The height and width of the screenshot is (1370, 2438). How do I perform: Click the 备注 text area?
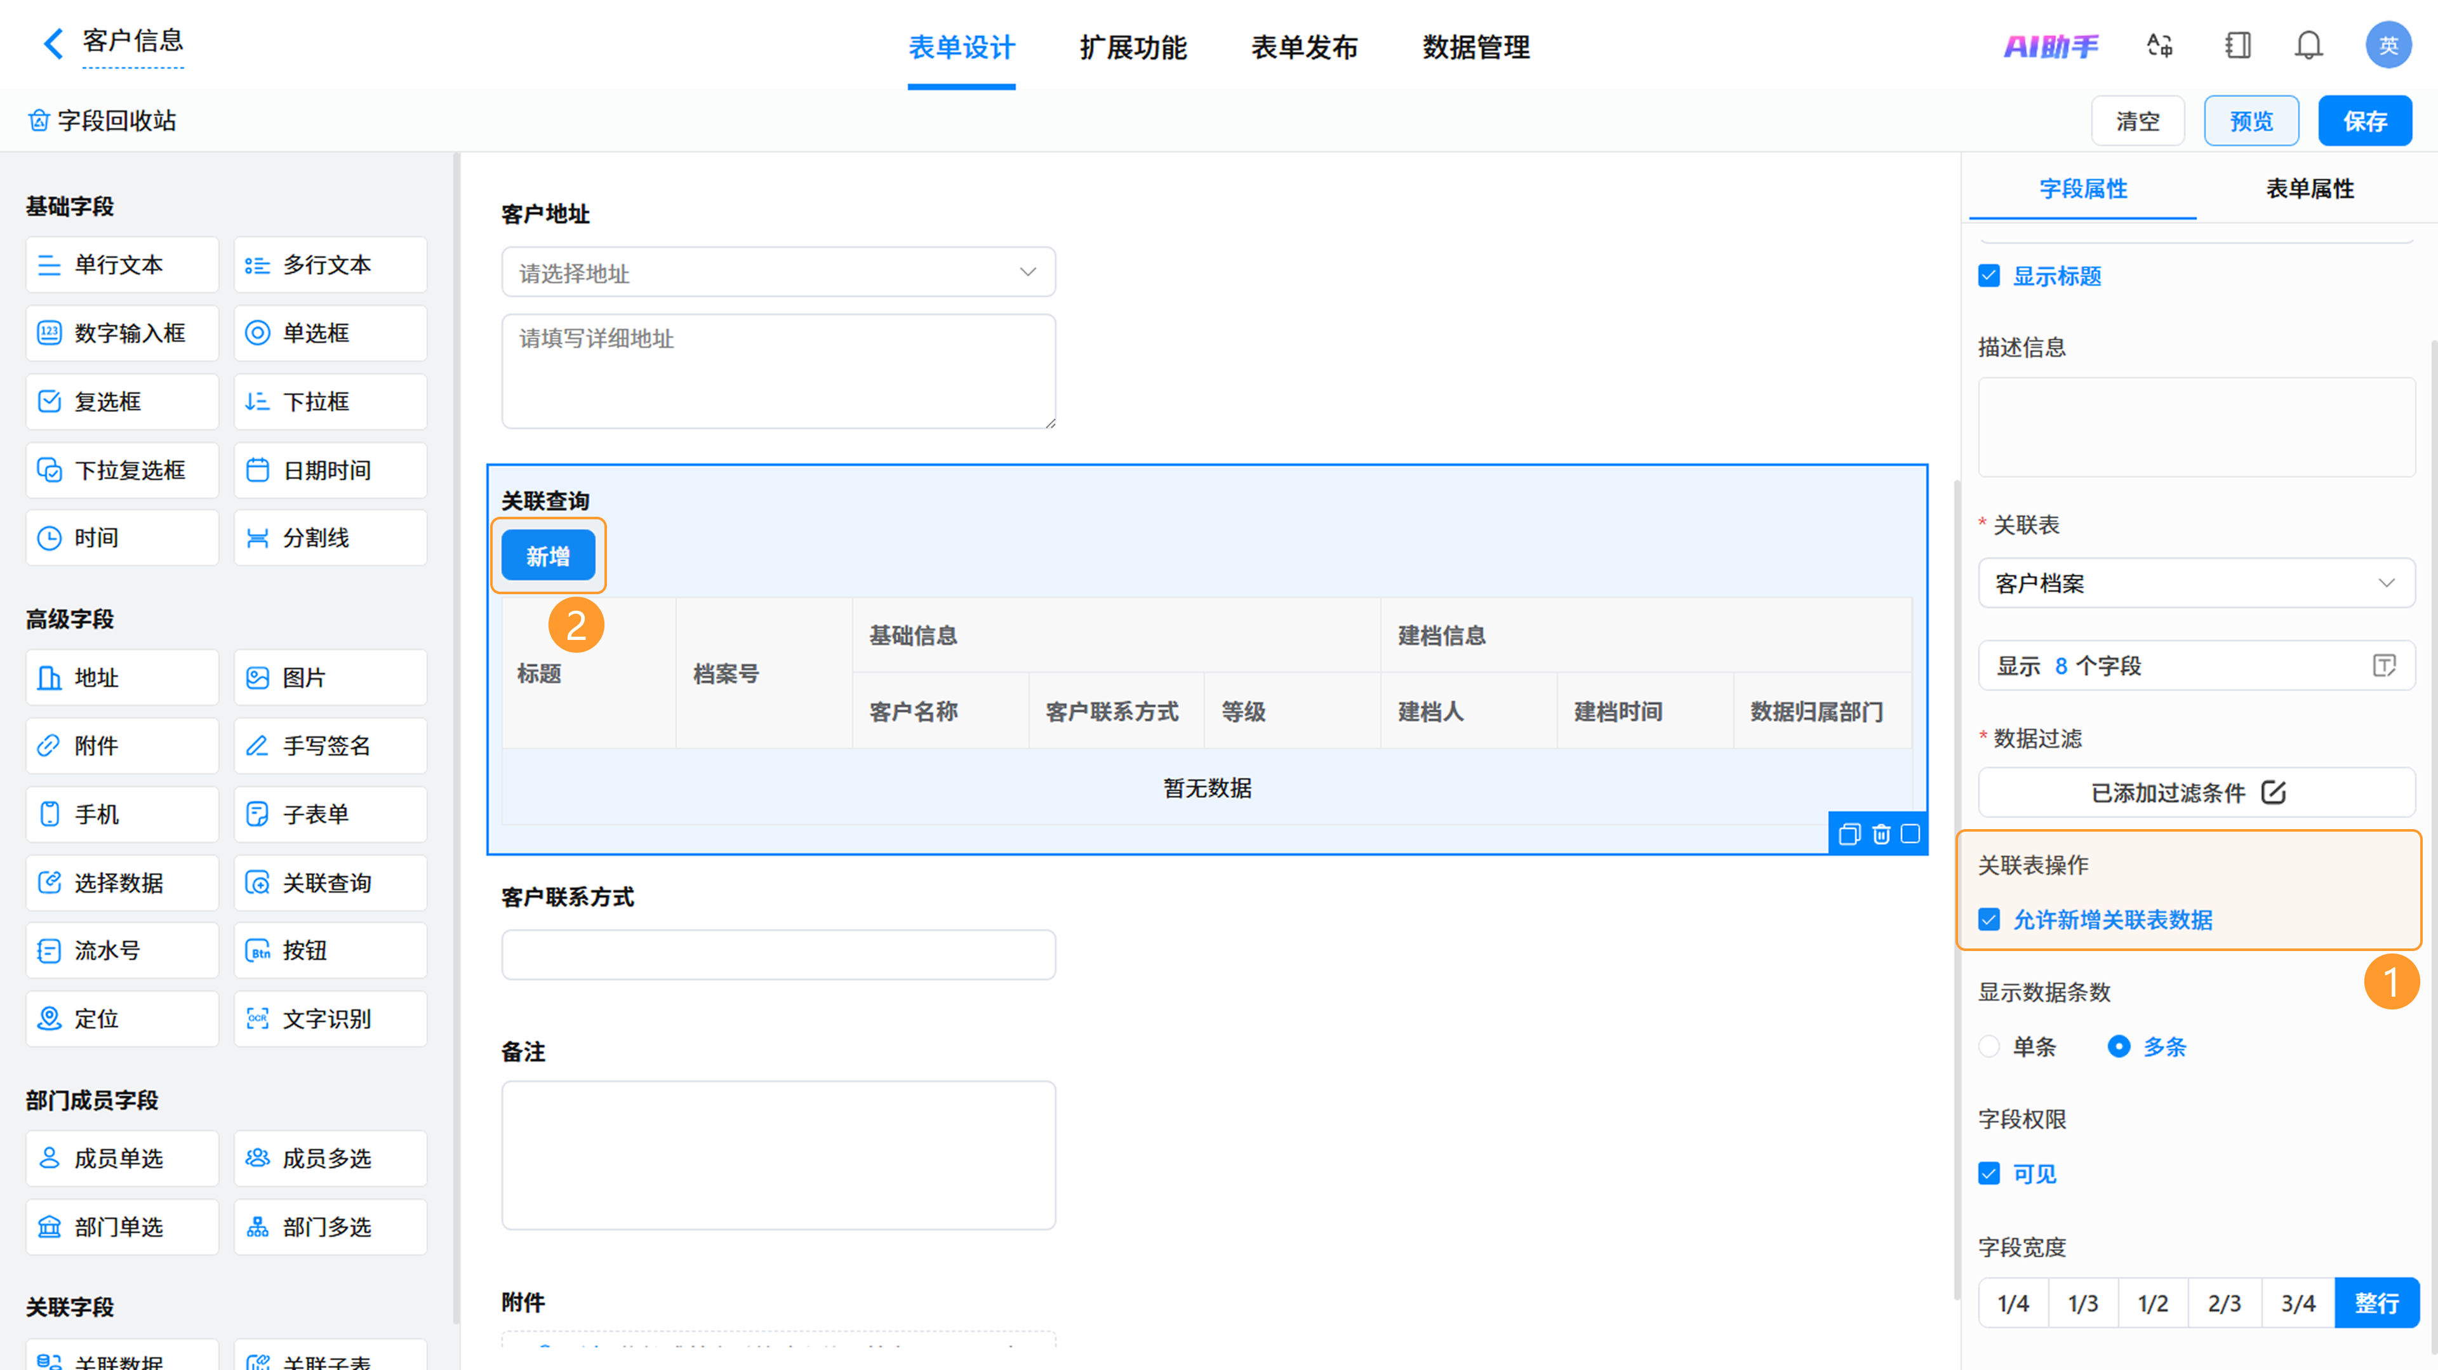[778, 1155]
